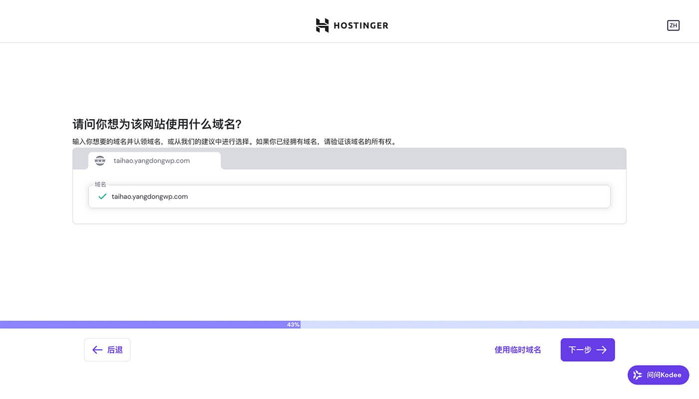Select the confirmed domain text taihao.yangdongwp.com
Viewport: 699px width, 399px height.
point(149,196)
